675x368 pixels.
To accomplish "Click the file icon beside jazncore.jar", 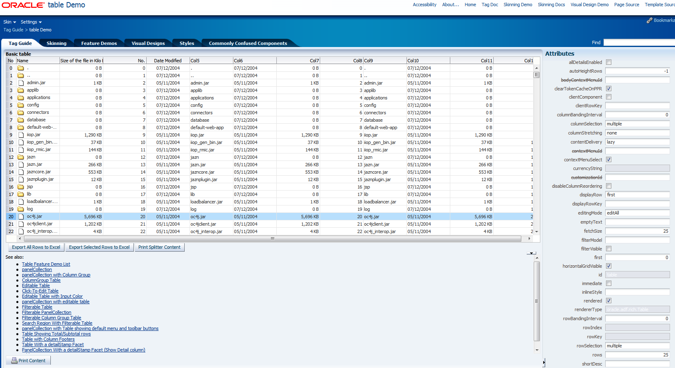I will point(21,172).
